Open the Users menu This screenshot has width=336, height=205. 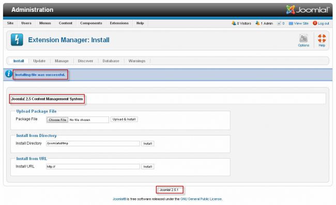pyautogui.click(x=26, y=23)
